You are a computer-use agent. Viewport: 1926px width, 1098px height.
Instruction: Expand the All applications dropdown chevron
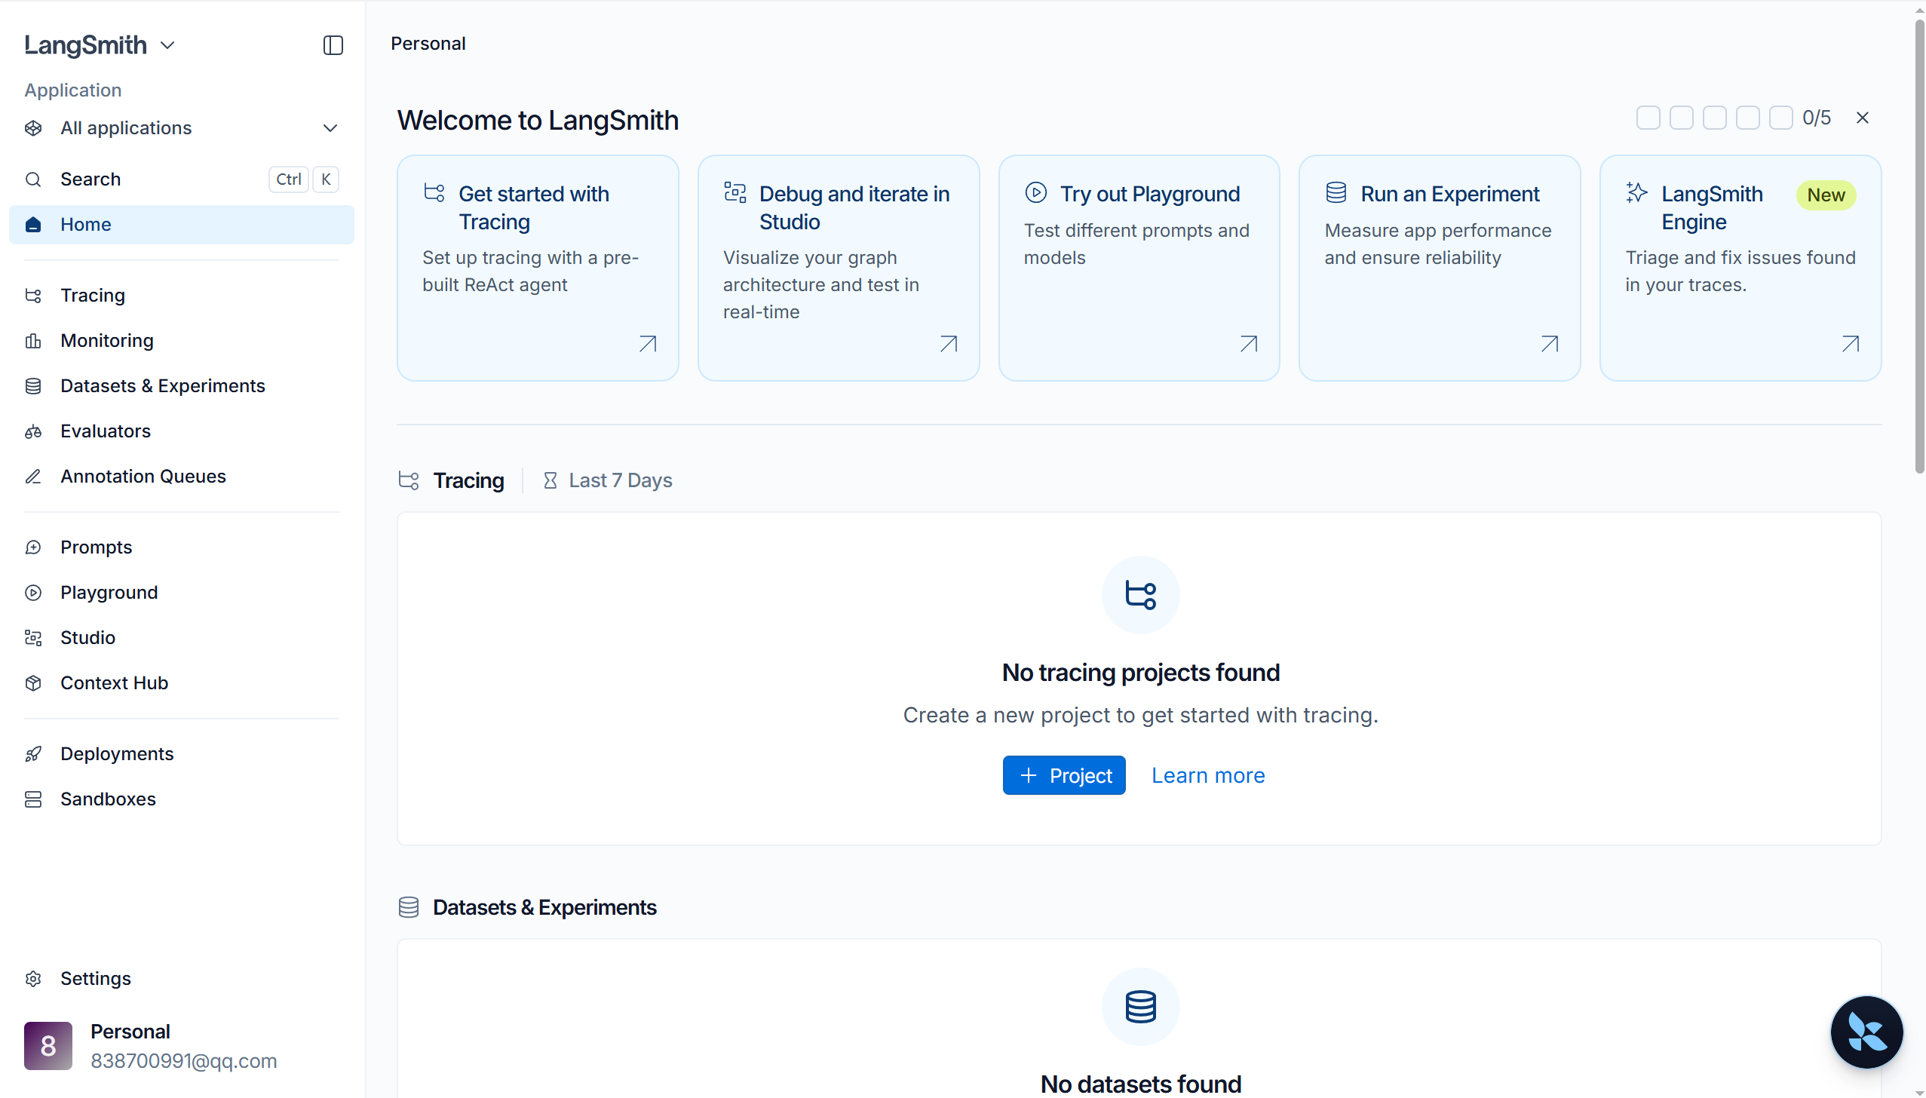pyautogui.click(x=330, y=128)
